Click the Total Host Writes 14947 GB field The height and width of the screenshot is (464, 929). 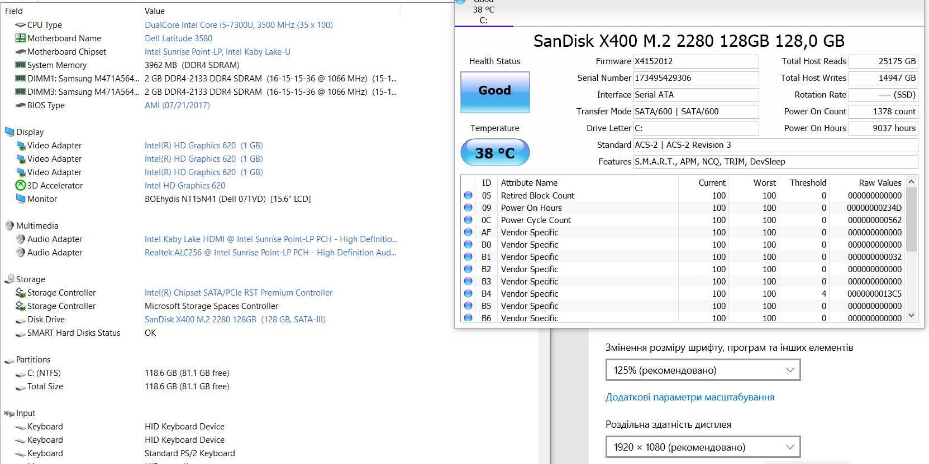883,78
